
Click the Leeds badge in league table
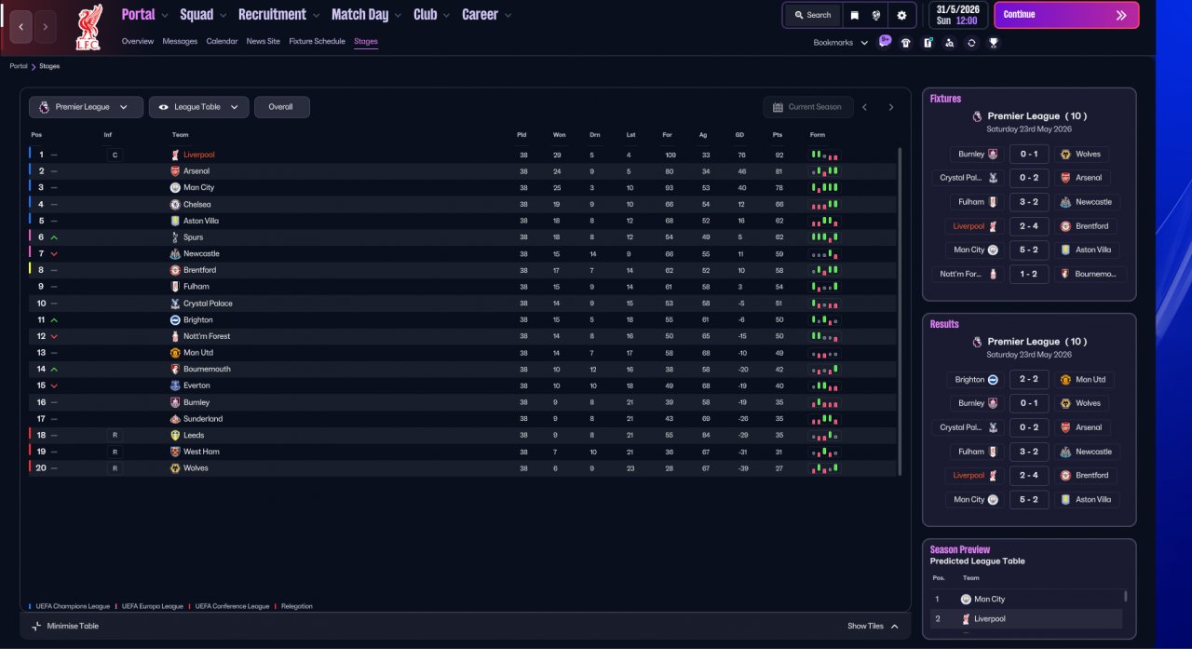[175, 435]
